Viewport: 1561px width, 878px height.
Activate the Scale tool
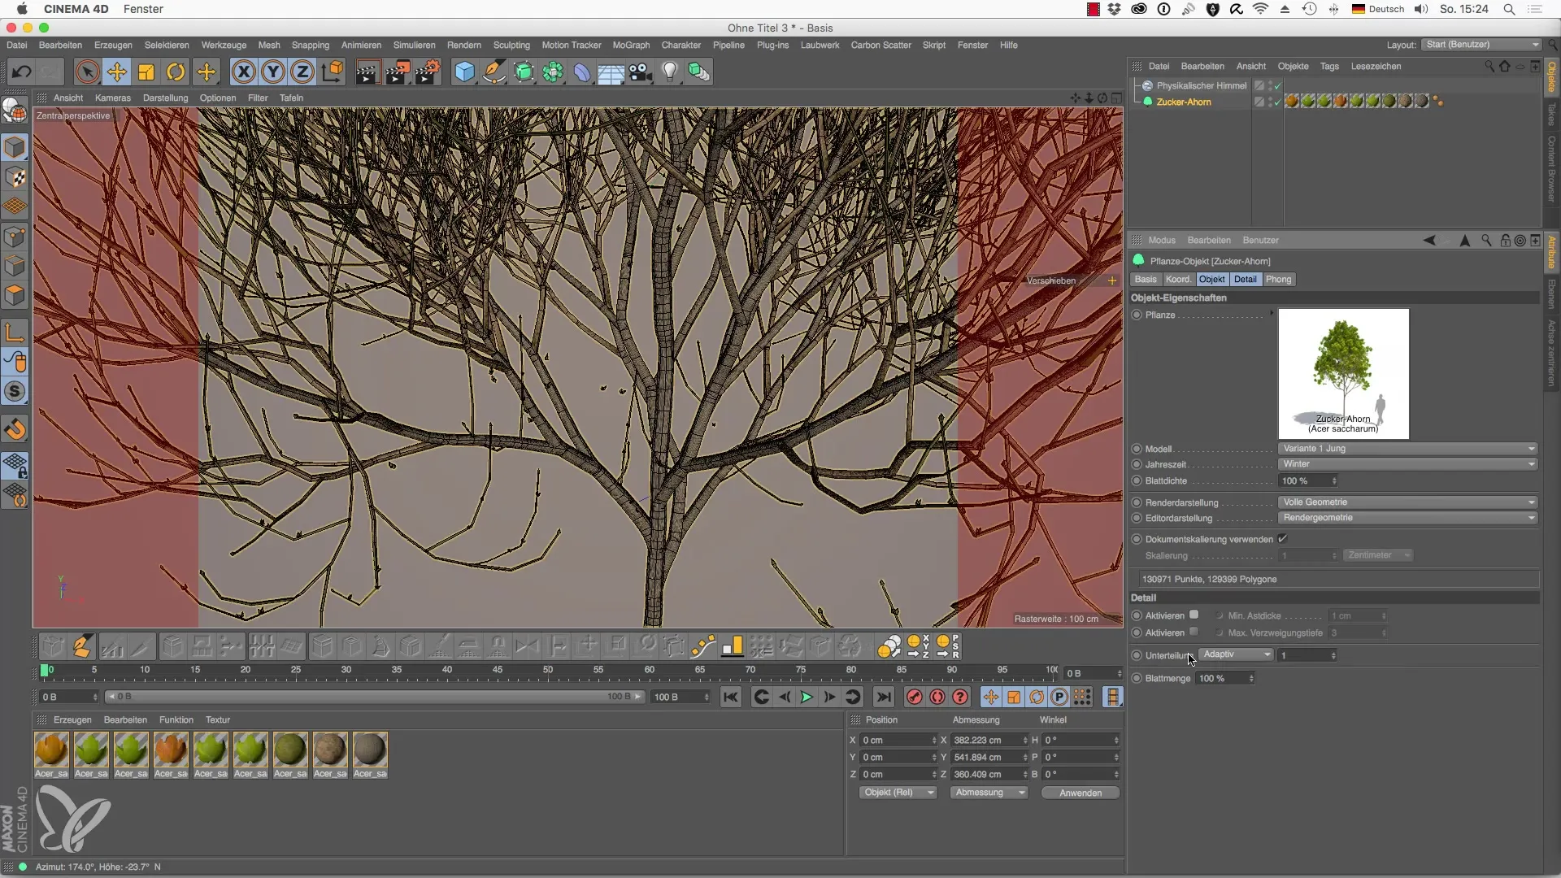(x=146, y=72)
